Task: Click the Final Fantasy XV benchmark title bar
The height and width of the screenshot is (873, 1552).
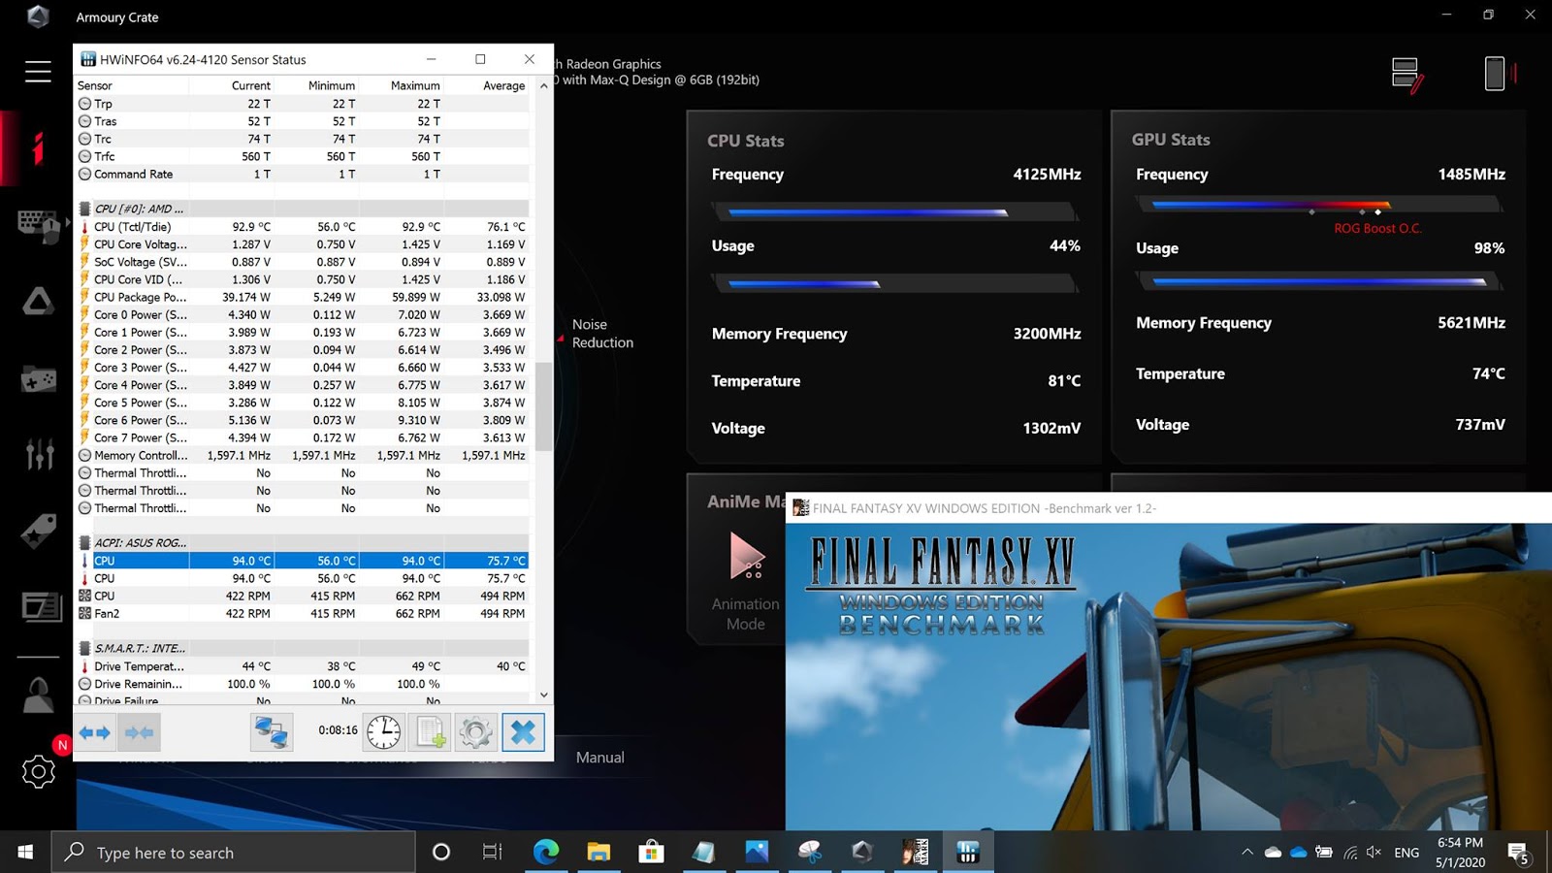Action: (x=1169, y=508)
